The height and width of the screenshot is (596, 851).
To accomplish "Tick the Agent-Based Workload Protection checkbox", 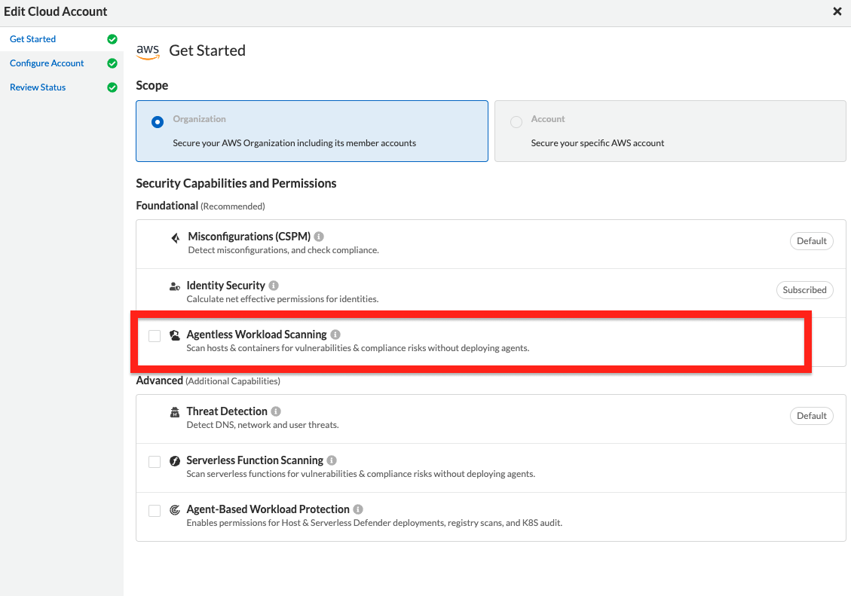I will (x=155, y=511).
